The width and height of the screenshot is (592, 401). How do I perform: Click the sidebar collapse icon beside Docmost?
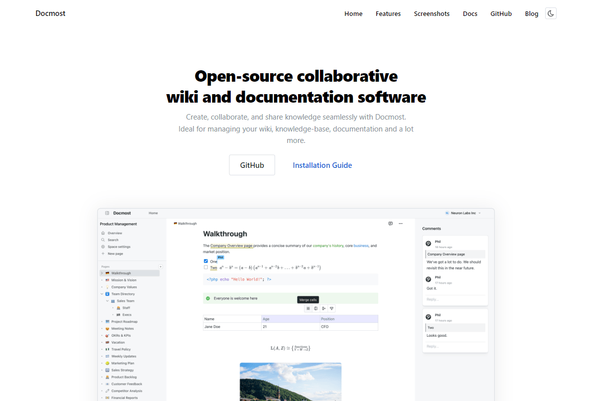tap(107, 213)
